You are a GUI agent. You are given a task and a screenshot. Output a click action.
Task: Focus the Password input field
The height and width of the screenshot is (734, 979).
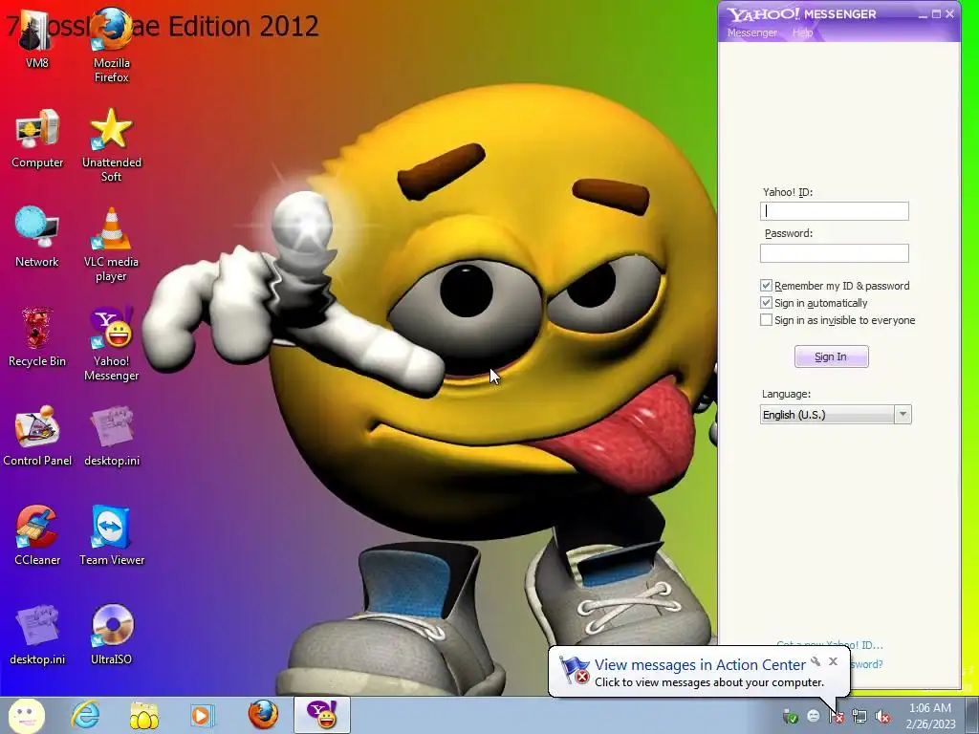pyautogui.click(x=834, y=253)
